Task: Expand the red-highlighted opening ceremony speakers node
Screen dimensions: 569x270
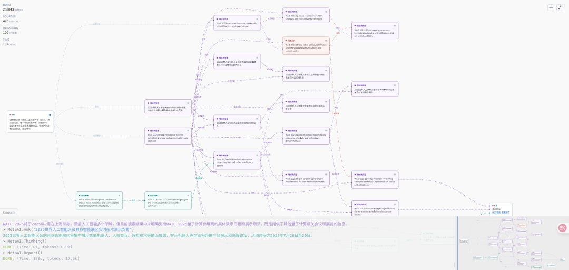Action: [x=326, y=41]
